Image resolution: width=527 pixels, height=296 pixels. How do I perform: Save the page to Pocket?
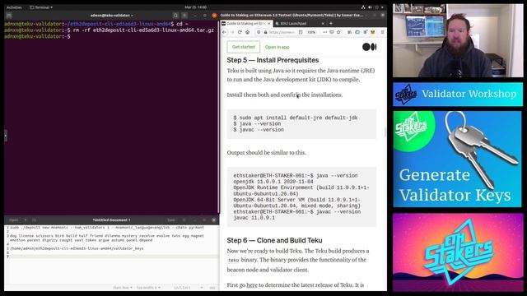[x=332, y=32]
